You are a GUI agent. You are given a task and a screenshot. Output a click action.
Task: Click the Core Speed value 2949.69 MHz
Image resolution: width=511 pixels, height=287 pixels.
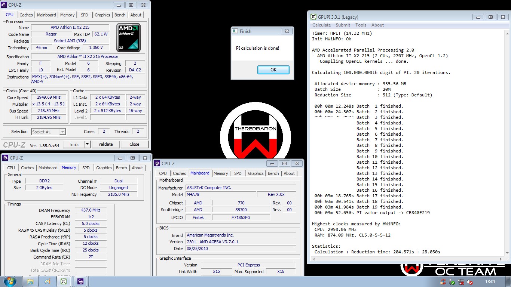pyautogui.click(x=49, y=98)
